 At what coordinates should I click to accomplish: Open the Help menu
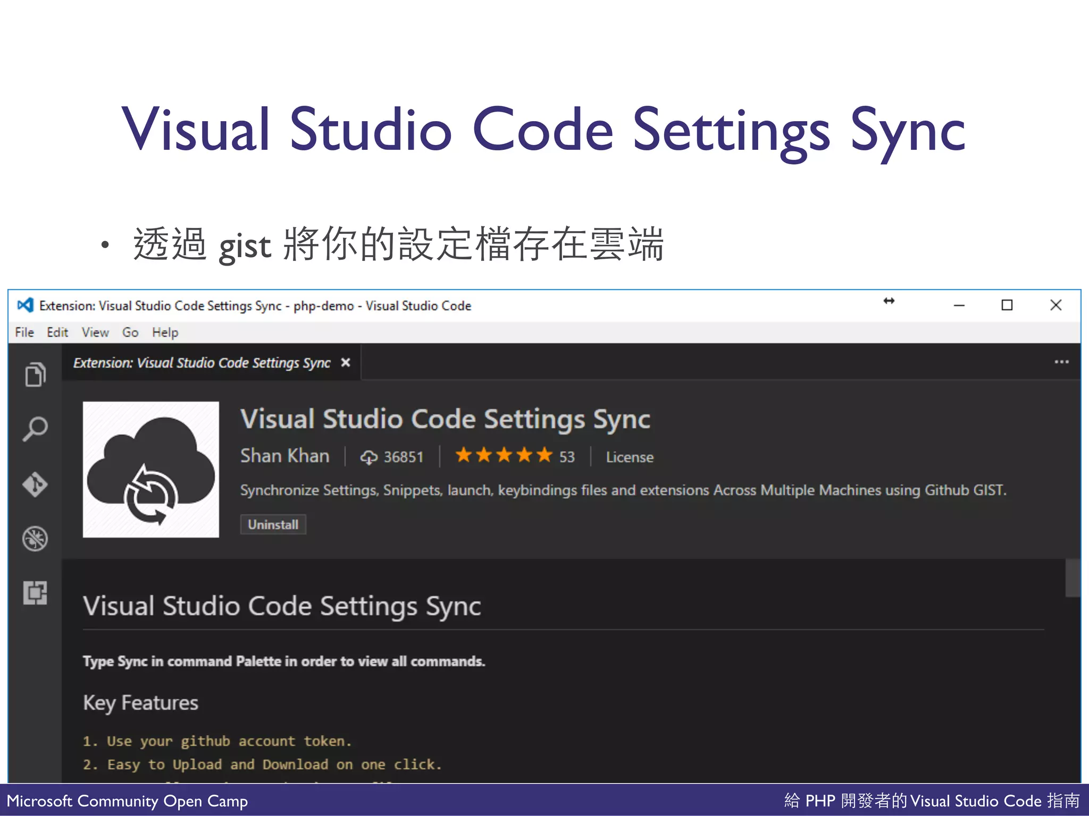165,333
